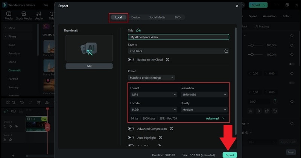Viewport: 301px width, 158px height.
Task: Click the AI title generator pen icon
Action: tap(138, 30)
